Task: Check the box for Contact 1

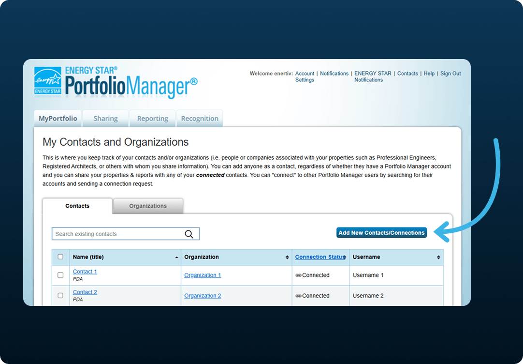Action: click(60, 275)
